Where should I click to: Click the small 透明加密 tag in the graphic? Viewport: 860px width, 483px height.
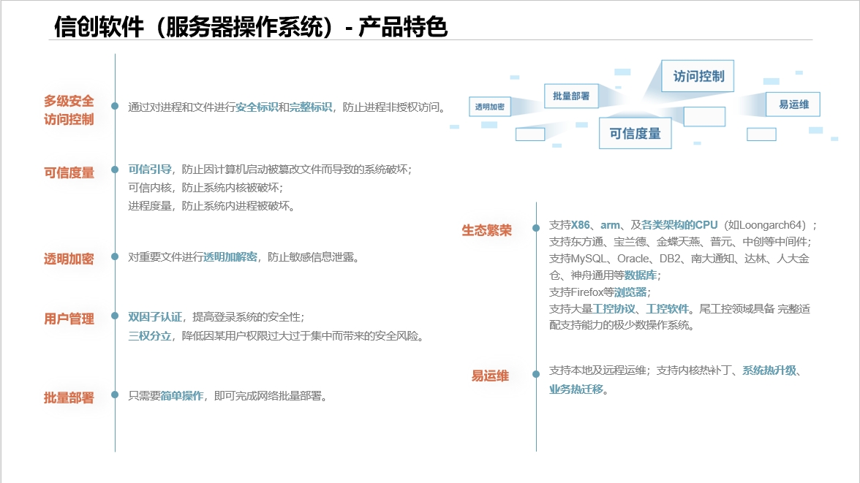[x=489, y=107]
